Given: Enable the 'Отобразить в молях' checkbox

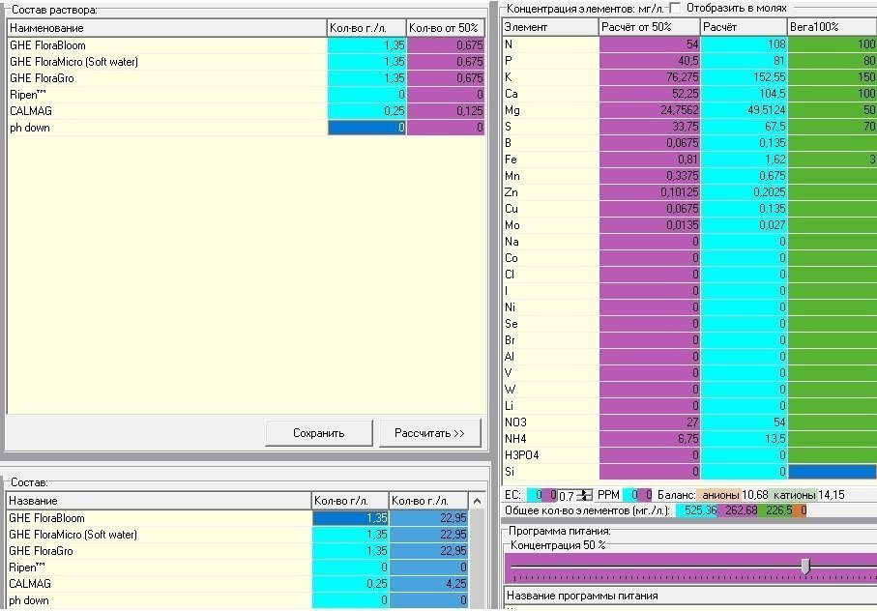Looking at the screenshot, I should coord(675,8).
